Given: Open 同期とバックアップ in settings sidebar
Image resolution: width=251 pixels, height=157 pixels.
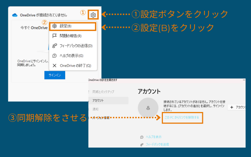Looking at the screenshot, I should coord(103,92).
